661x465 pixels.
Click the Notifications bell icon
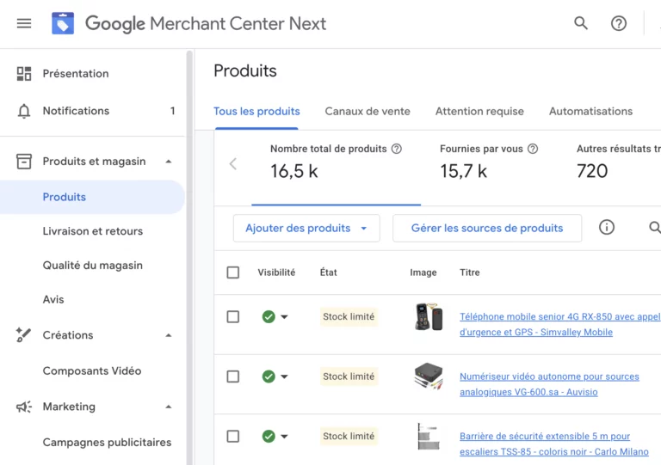click(x=24, y=111)
